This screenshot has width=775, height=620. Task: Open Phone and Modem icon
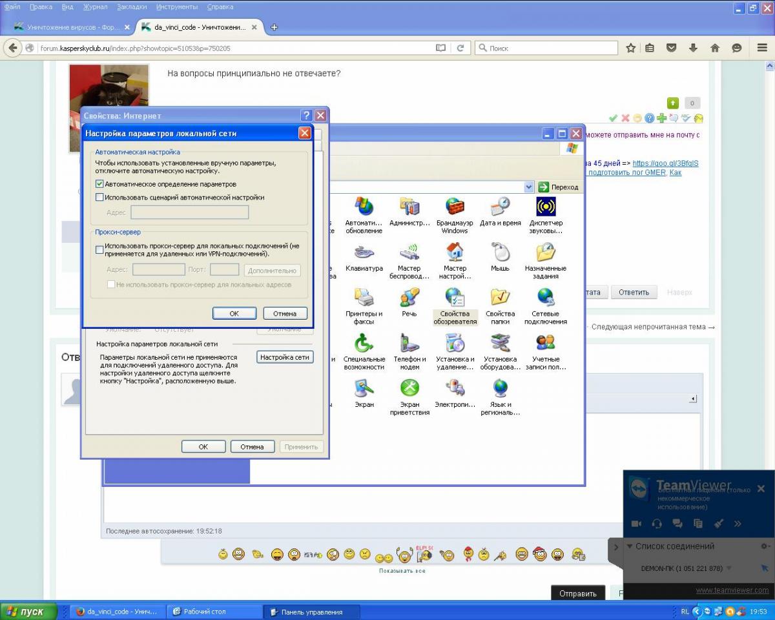(x=409, y=344)
